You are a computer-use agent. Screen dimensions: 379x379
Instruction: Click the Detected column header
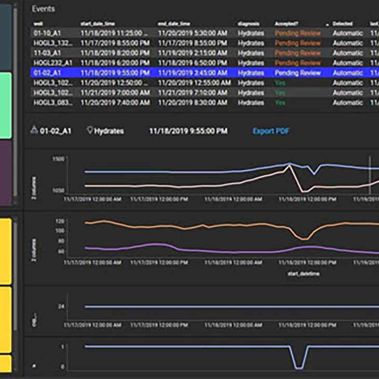pos(342,24)
